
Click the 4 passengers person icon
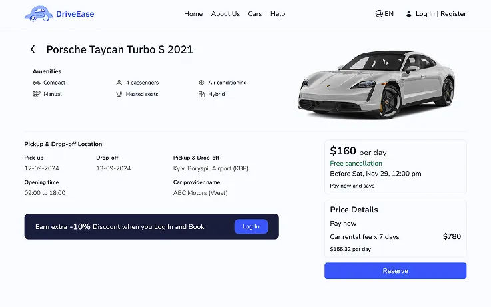tap(119, 83)
